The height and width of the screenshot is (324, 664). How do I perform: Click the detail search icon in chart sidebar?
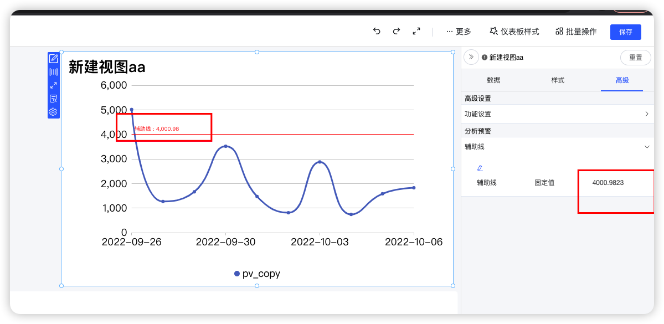coord(53,99)
